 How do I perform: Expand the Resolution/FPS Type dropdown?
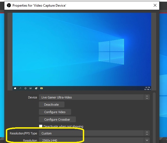pyautogui.click(x=147, y=133)
